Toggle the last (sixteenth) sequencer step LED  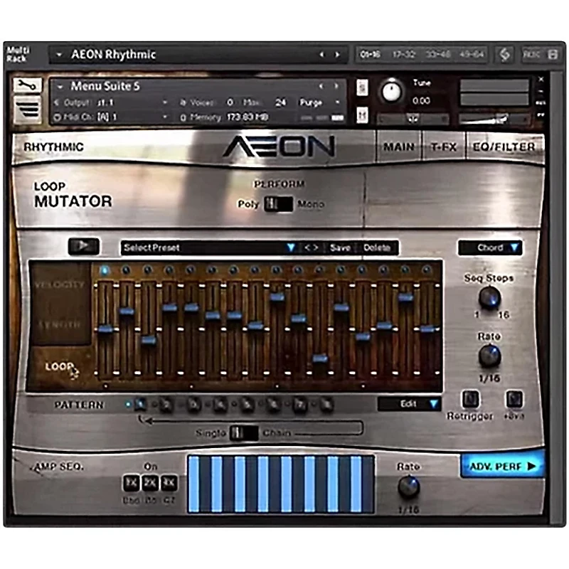(426, 270)
